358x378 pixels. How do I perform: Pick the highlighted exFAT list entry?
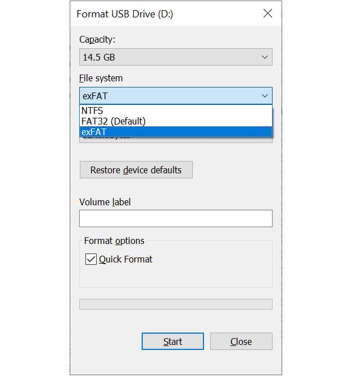[x=176, y=132]
